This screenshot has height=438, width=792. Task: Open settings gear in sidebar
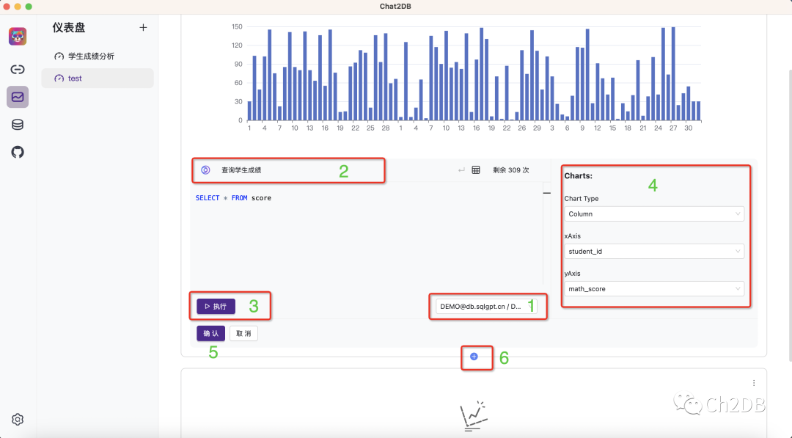tap(18, 420)
